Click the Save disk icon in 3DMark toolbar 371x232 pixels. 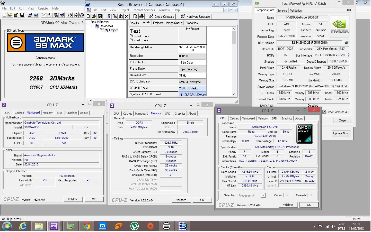point(22,15)
